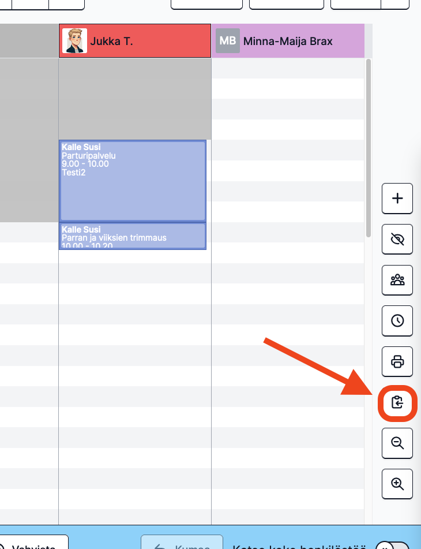The image size is (421, 549).
Task: Zoom out the calendar view
Action: pyautogui.click(x=397, y=443)
